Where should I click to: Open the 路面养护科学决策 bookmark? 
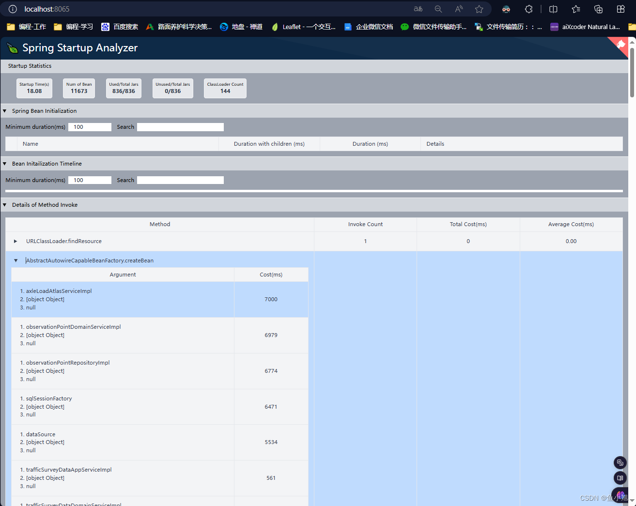pyautogui.click(x=179, y=27)
